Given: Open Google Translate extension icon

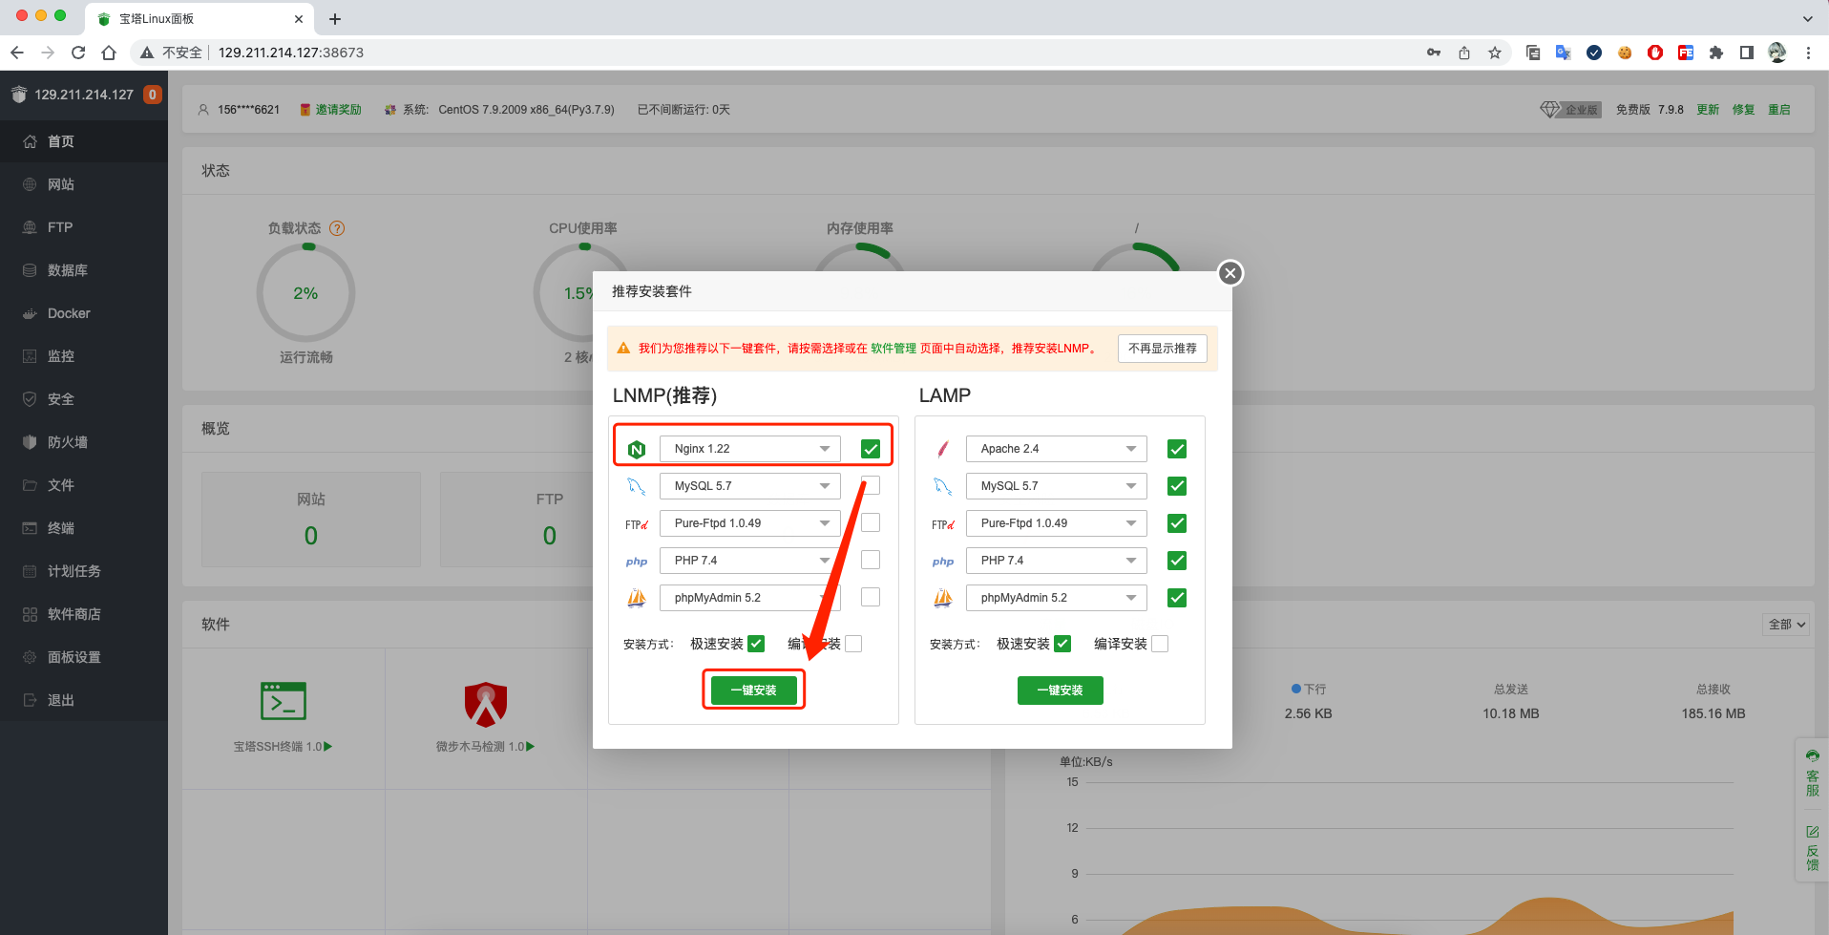Looking at the screenshot, I should click(1564, 53).
